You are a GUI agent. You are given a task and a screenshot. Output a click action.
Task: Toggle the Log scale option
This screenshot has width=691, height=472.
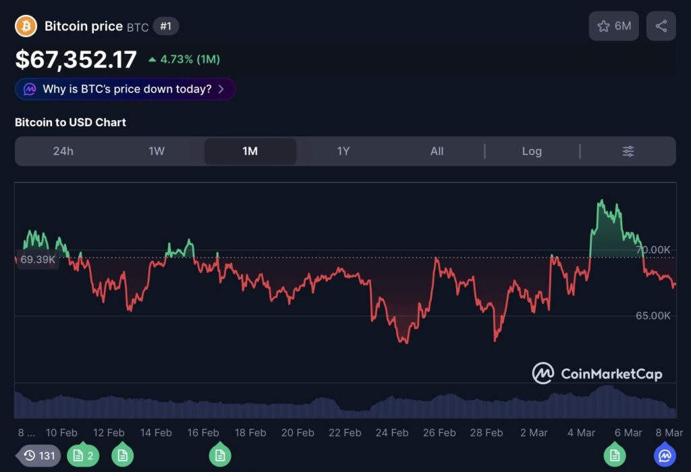pyautogui.click(x=532, y=151)
